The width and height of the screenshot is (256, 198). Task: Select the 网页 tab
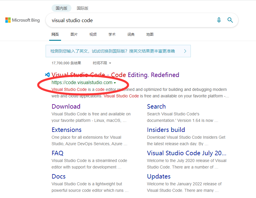coord(55,35)
